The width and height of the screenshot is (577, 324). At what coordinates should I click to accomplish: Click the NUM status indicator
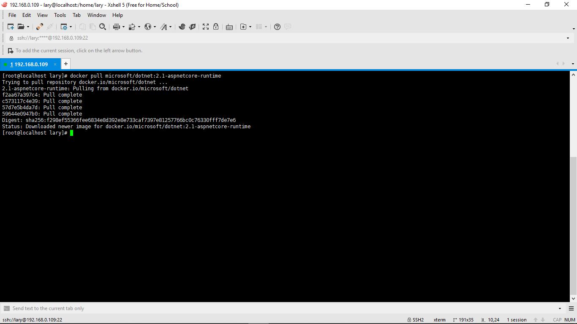569,320
